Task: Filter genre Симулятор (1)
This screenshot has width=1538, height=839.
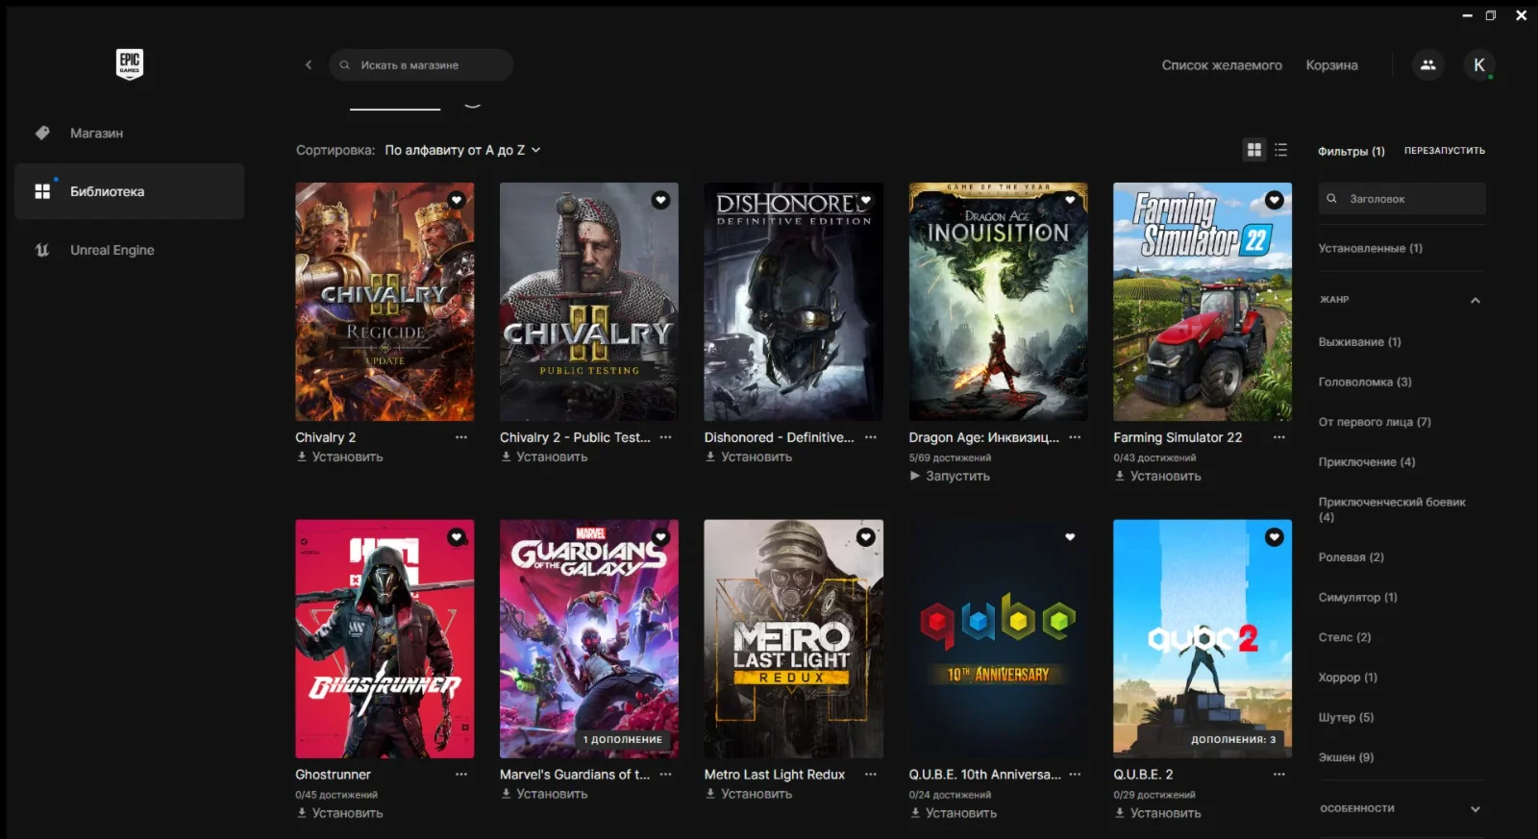Action: (x=1357, y=598)
